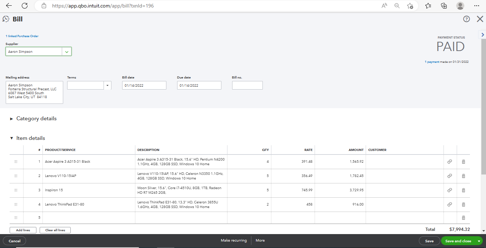Viewport: 486px width, 248px height.
Task: Open Save and close dropdown arrow
Action: click(x=479, y=241)
